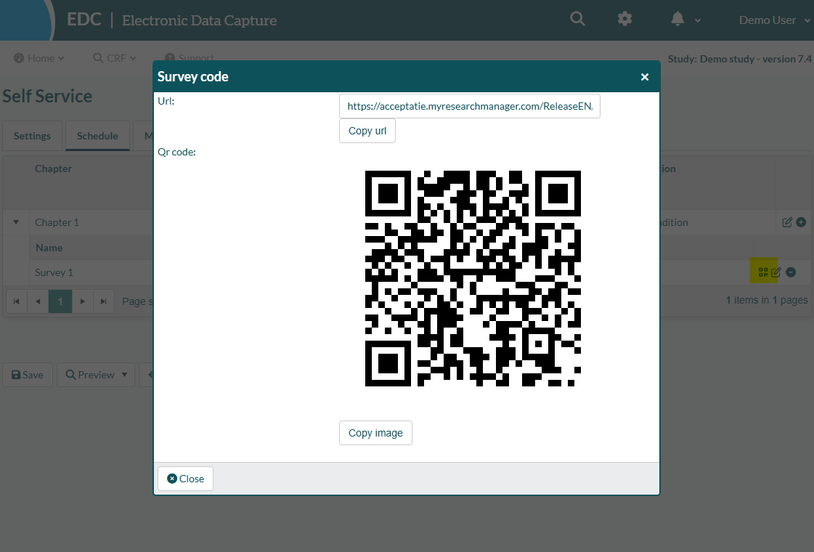Image resolution: width=814 pixels, height=552 pixels.
Task: Edit Survey 1 with pencil icon
Action: [776, 272]
